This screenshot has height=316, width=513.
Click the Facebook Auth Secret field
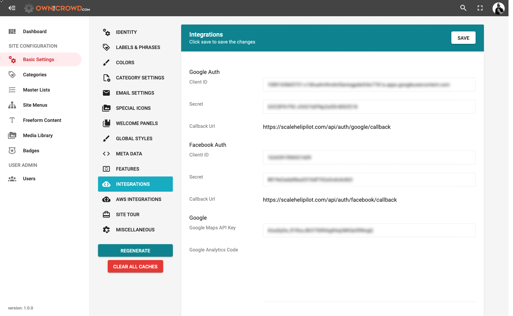tap(369, 180)
